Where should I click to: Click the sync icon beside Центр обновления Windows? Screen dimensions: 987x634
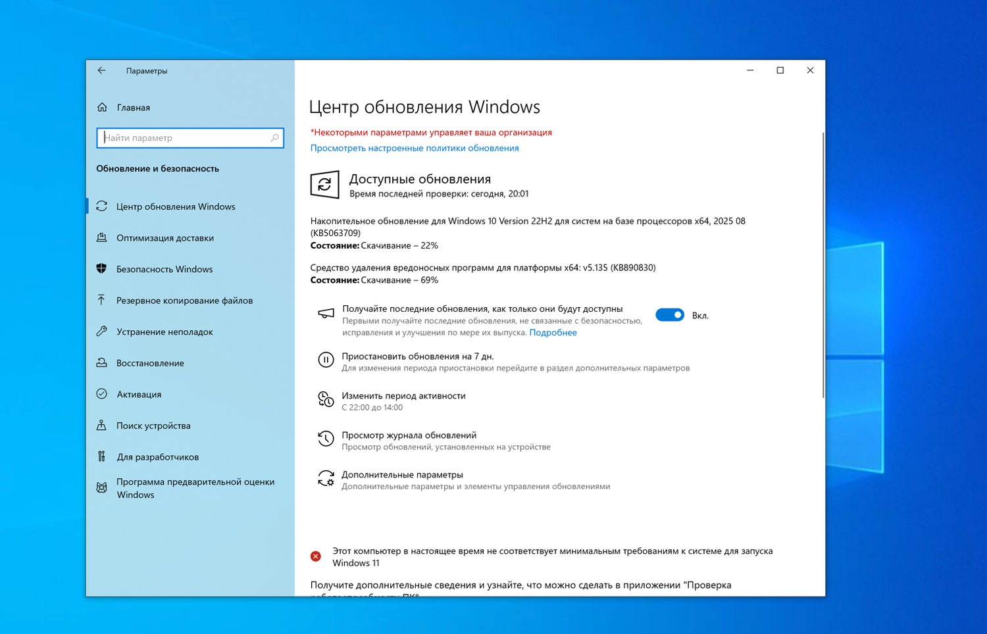pyautogui.click(x=101, y=207)
